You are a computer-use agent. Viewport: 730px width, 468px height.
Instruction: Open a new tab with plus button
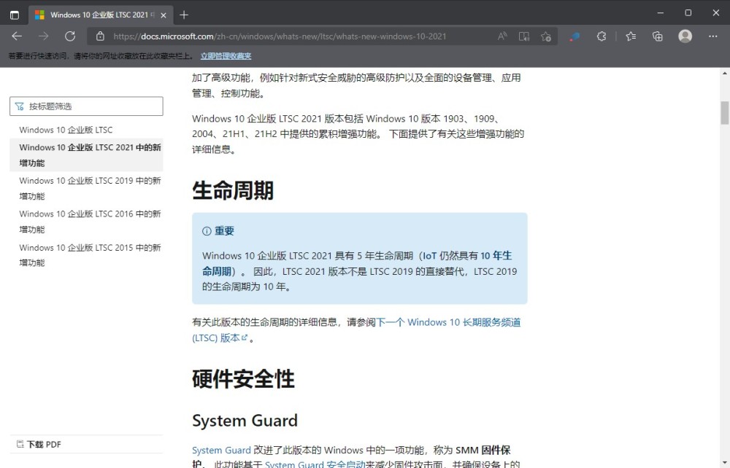(184, 15)
